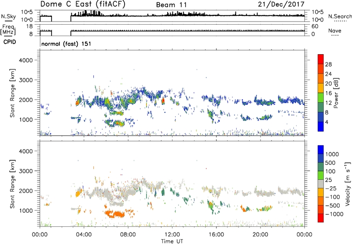352x244 pixels.
Task: Click the '28' tick on power scale
Action: click(328, 64)
